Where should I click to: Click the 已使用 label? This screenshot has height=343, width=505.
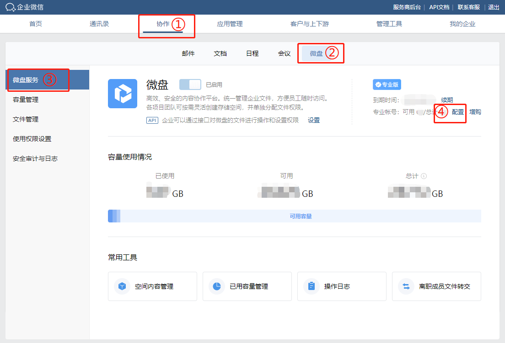[x=165, y=176]
